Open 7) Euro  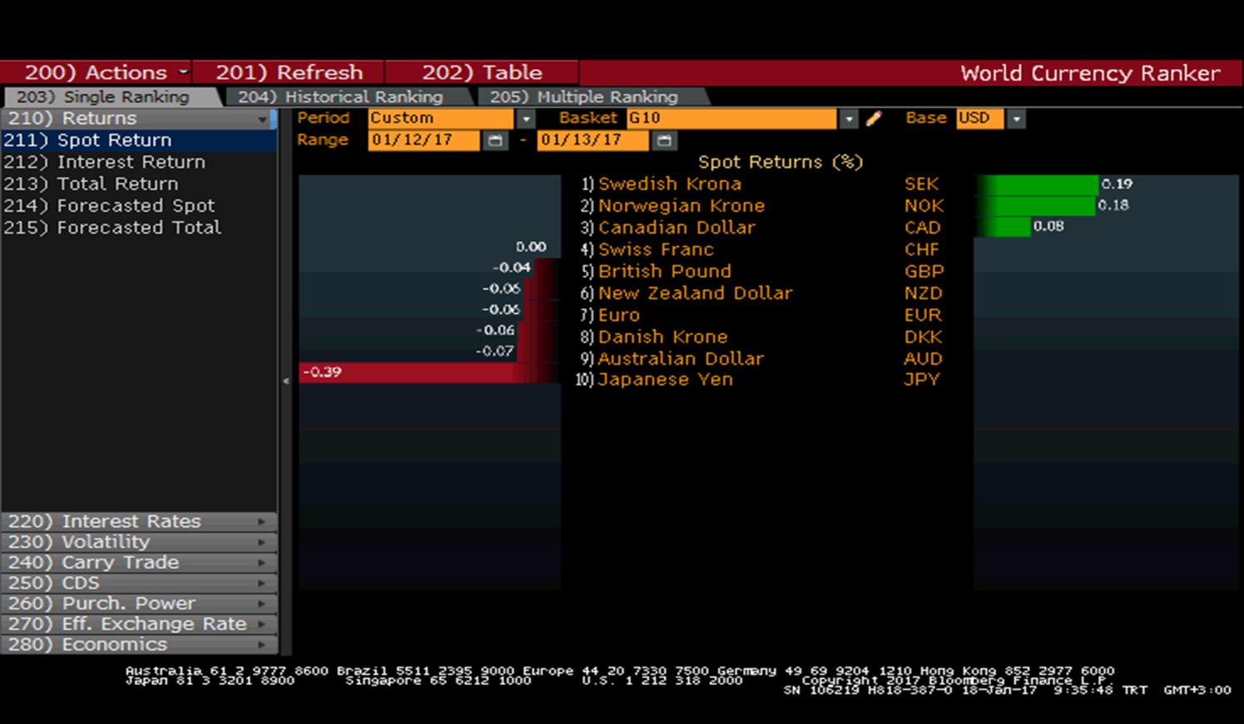[x=611, y=315]
